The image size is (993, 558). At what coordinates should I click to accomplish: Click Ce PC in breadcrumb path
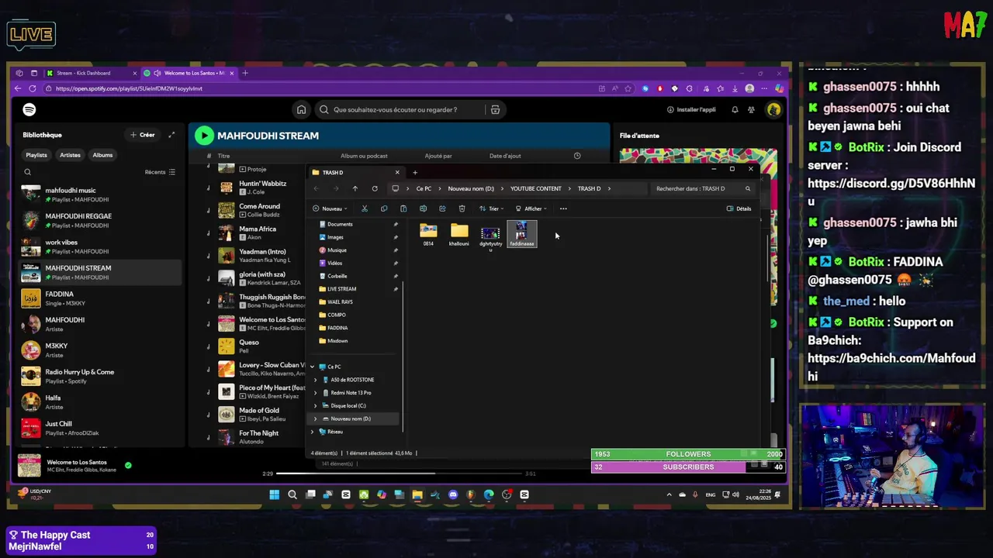coord(424,188)
